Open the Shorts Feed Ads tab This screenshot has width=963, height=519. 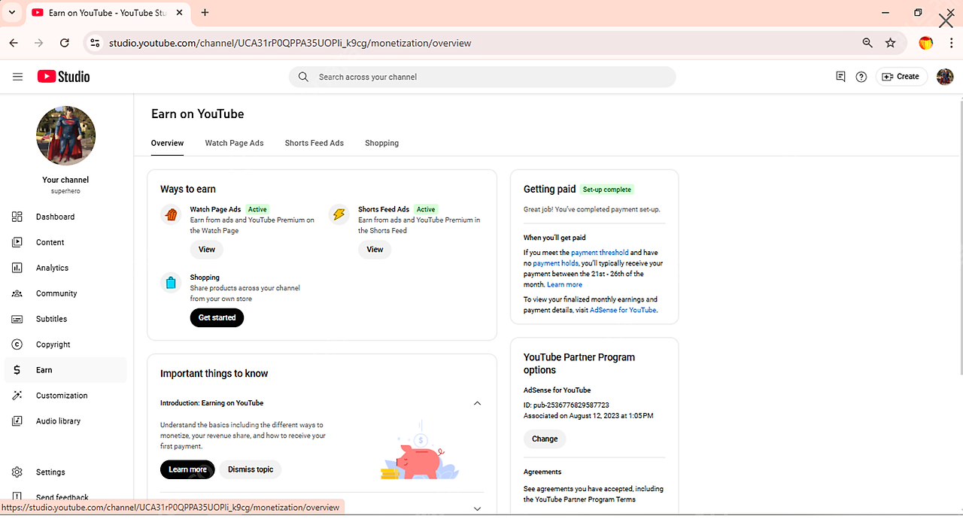click(314, 143)
